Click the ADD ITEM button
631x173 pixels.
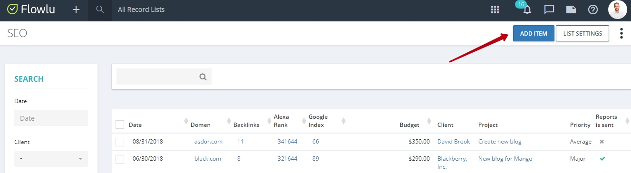point(534,33)
